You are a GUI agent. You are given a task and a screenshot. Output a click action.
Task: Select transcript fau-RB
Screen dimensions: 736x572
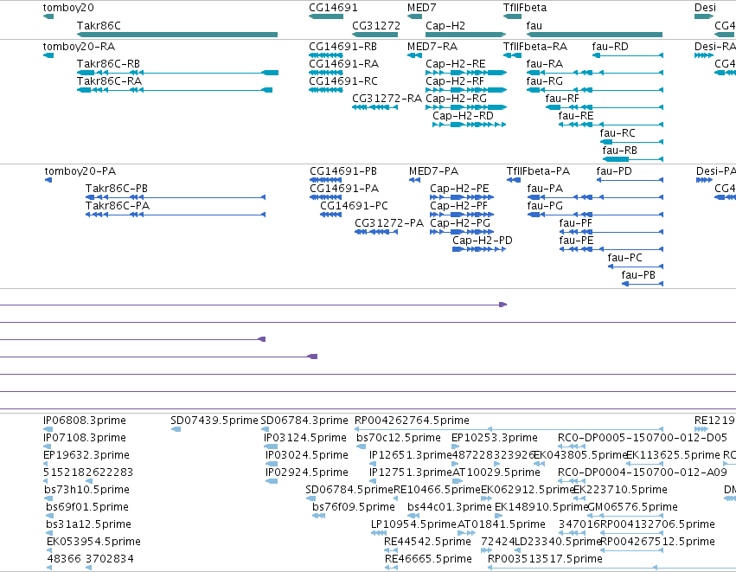point(633,159)
